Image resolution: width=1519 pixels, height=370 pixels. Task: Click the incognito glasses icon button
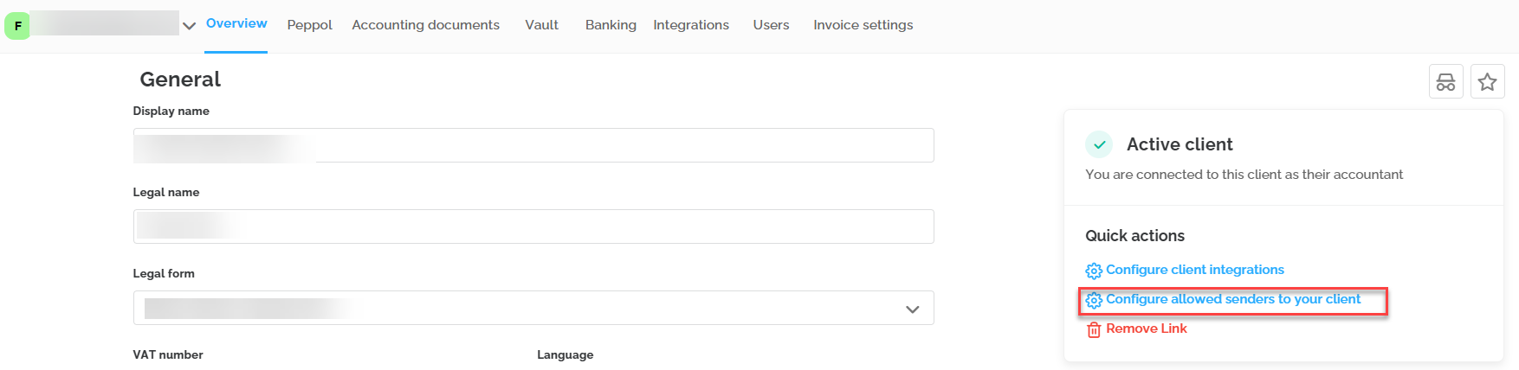(1445, 82)
